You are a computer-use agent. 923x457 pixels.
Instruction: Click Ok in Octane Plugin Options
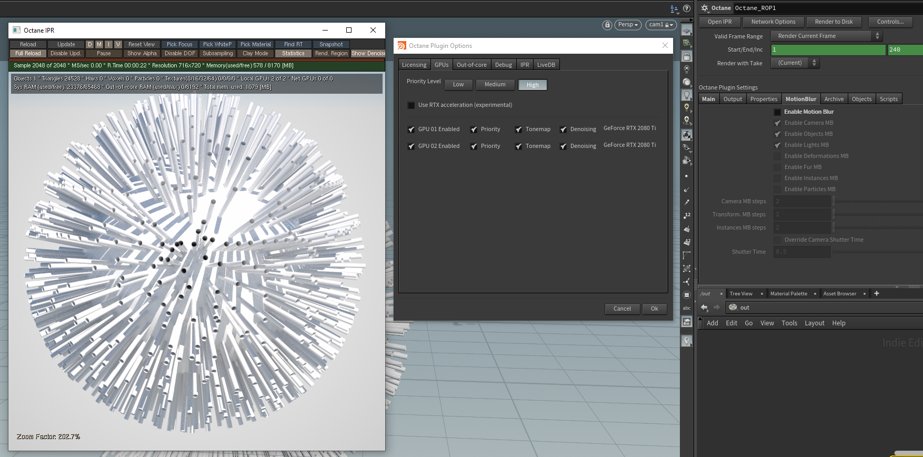point(655,309)
